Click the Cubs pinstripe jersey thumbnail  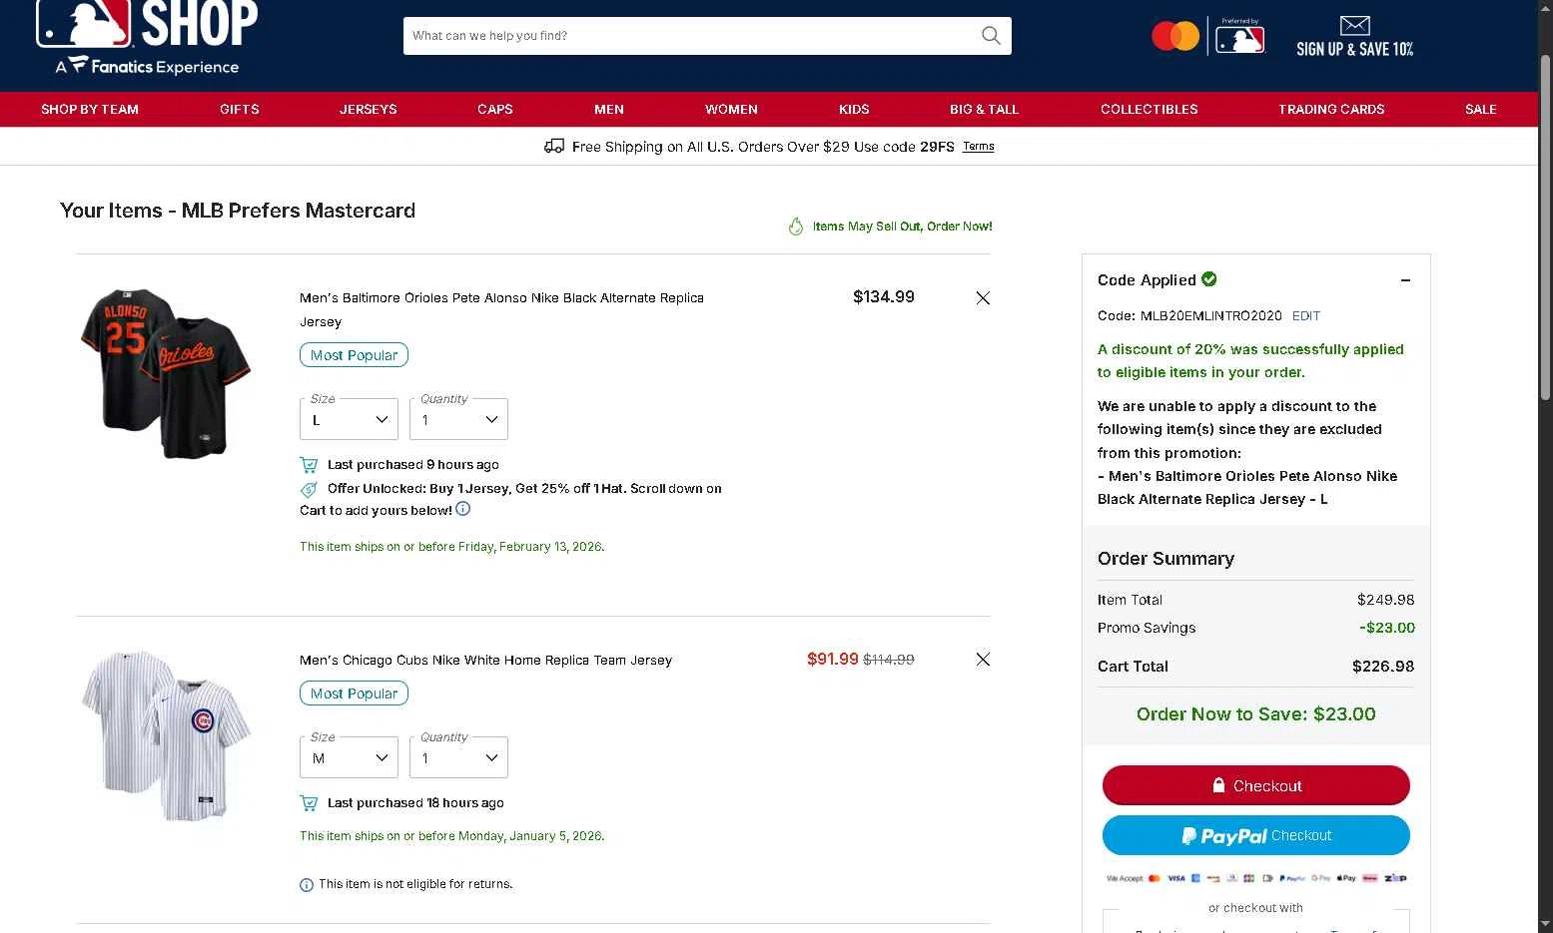(x=166, y=735)
